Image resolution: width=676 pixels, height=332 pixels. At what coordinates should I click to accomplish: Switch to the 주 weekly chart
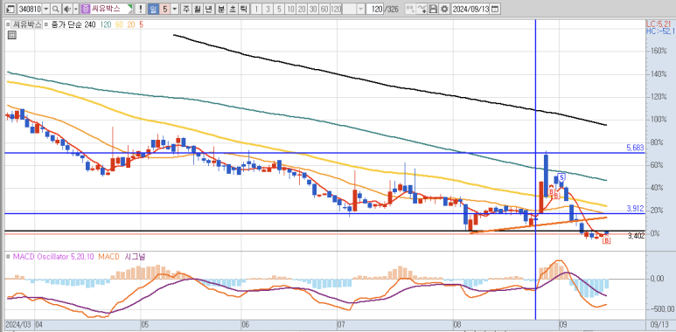coord(185,9)
